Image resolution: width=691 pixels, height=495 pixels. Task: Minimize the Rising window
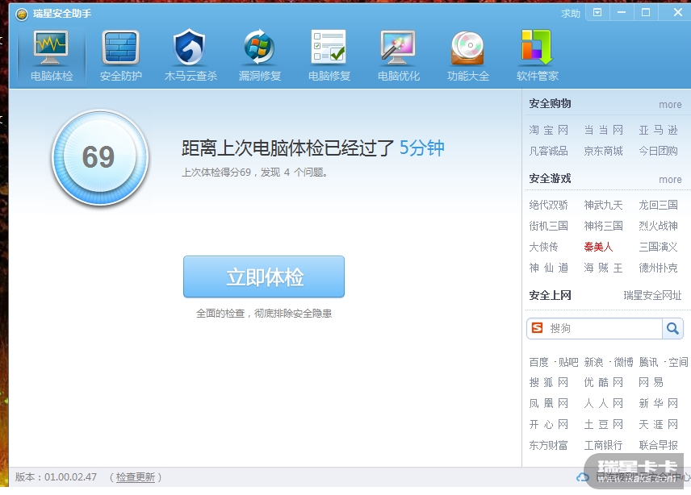click(622, 13)
